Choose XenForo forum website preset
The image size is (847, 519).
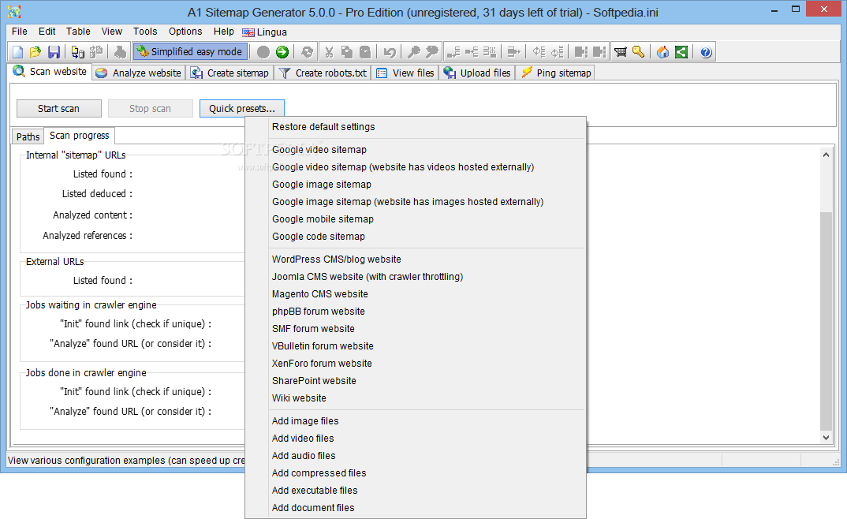(322, 363)
